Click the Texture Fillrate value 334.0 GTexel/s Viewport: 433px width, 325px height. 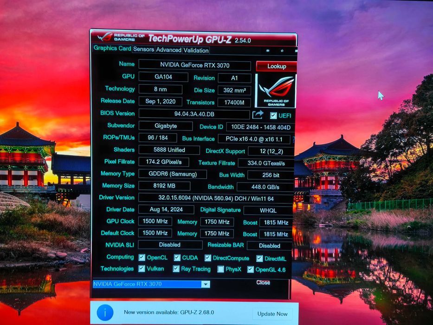[x=266, y=163]
